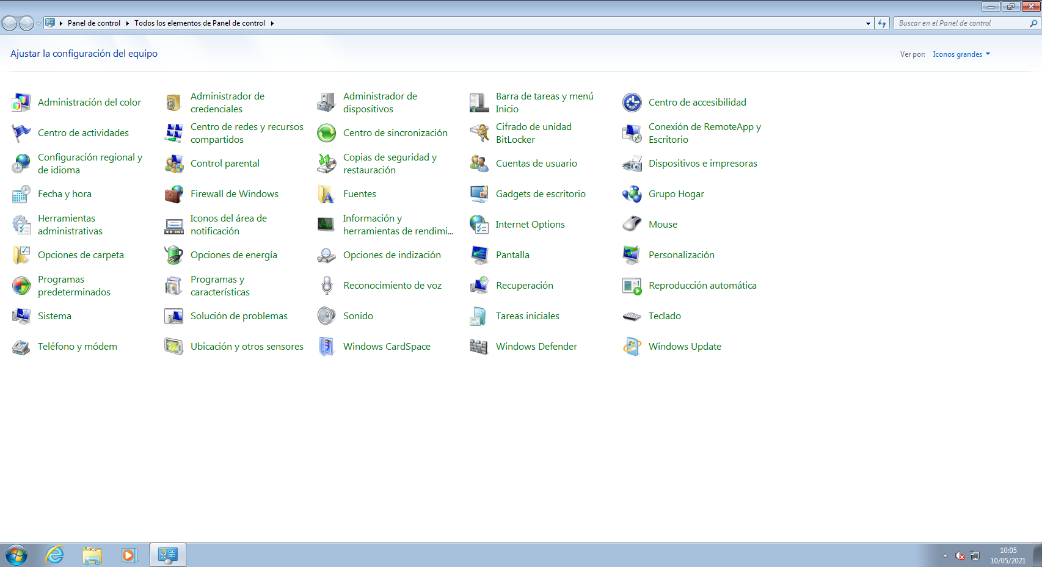Open the Solución de problemas link

(x=239, y=316)
